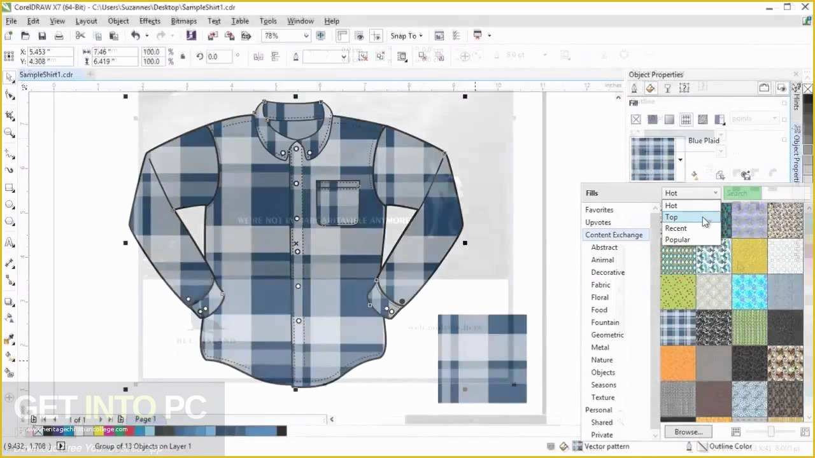Select the Texture category

click(x=603, y=398)
